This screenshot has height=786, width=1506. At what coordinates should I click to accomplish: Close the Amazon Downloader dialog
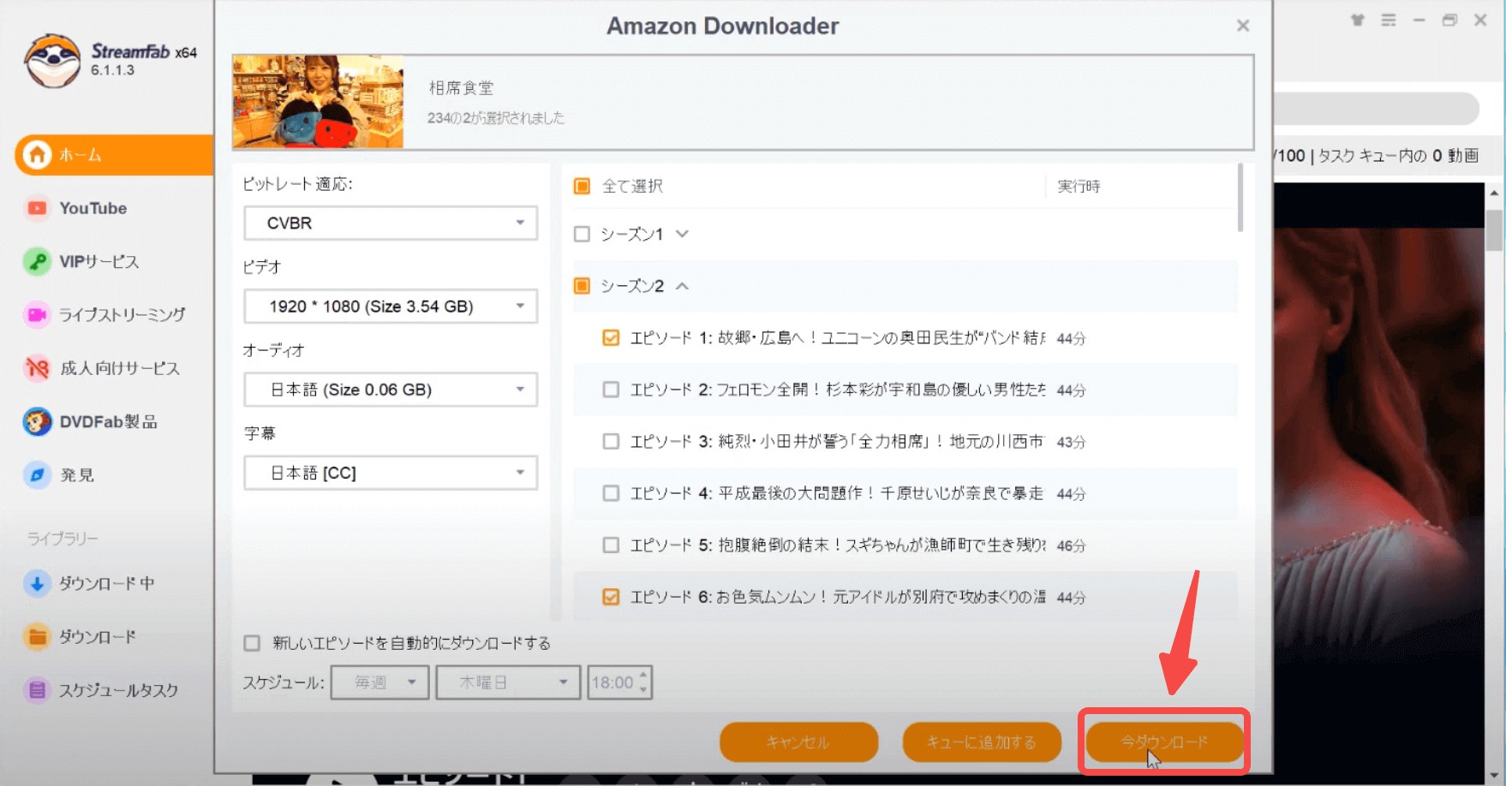pyautogui.click(x=1243, y=26)
